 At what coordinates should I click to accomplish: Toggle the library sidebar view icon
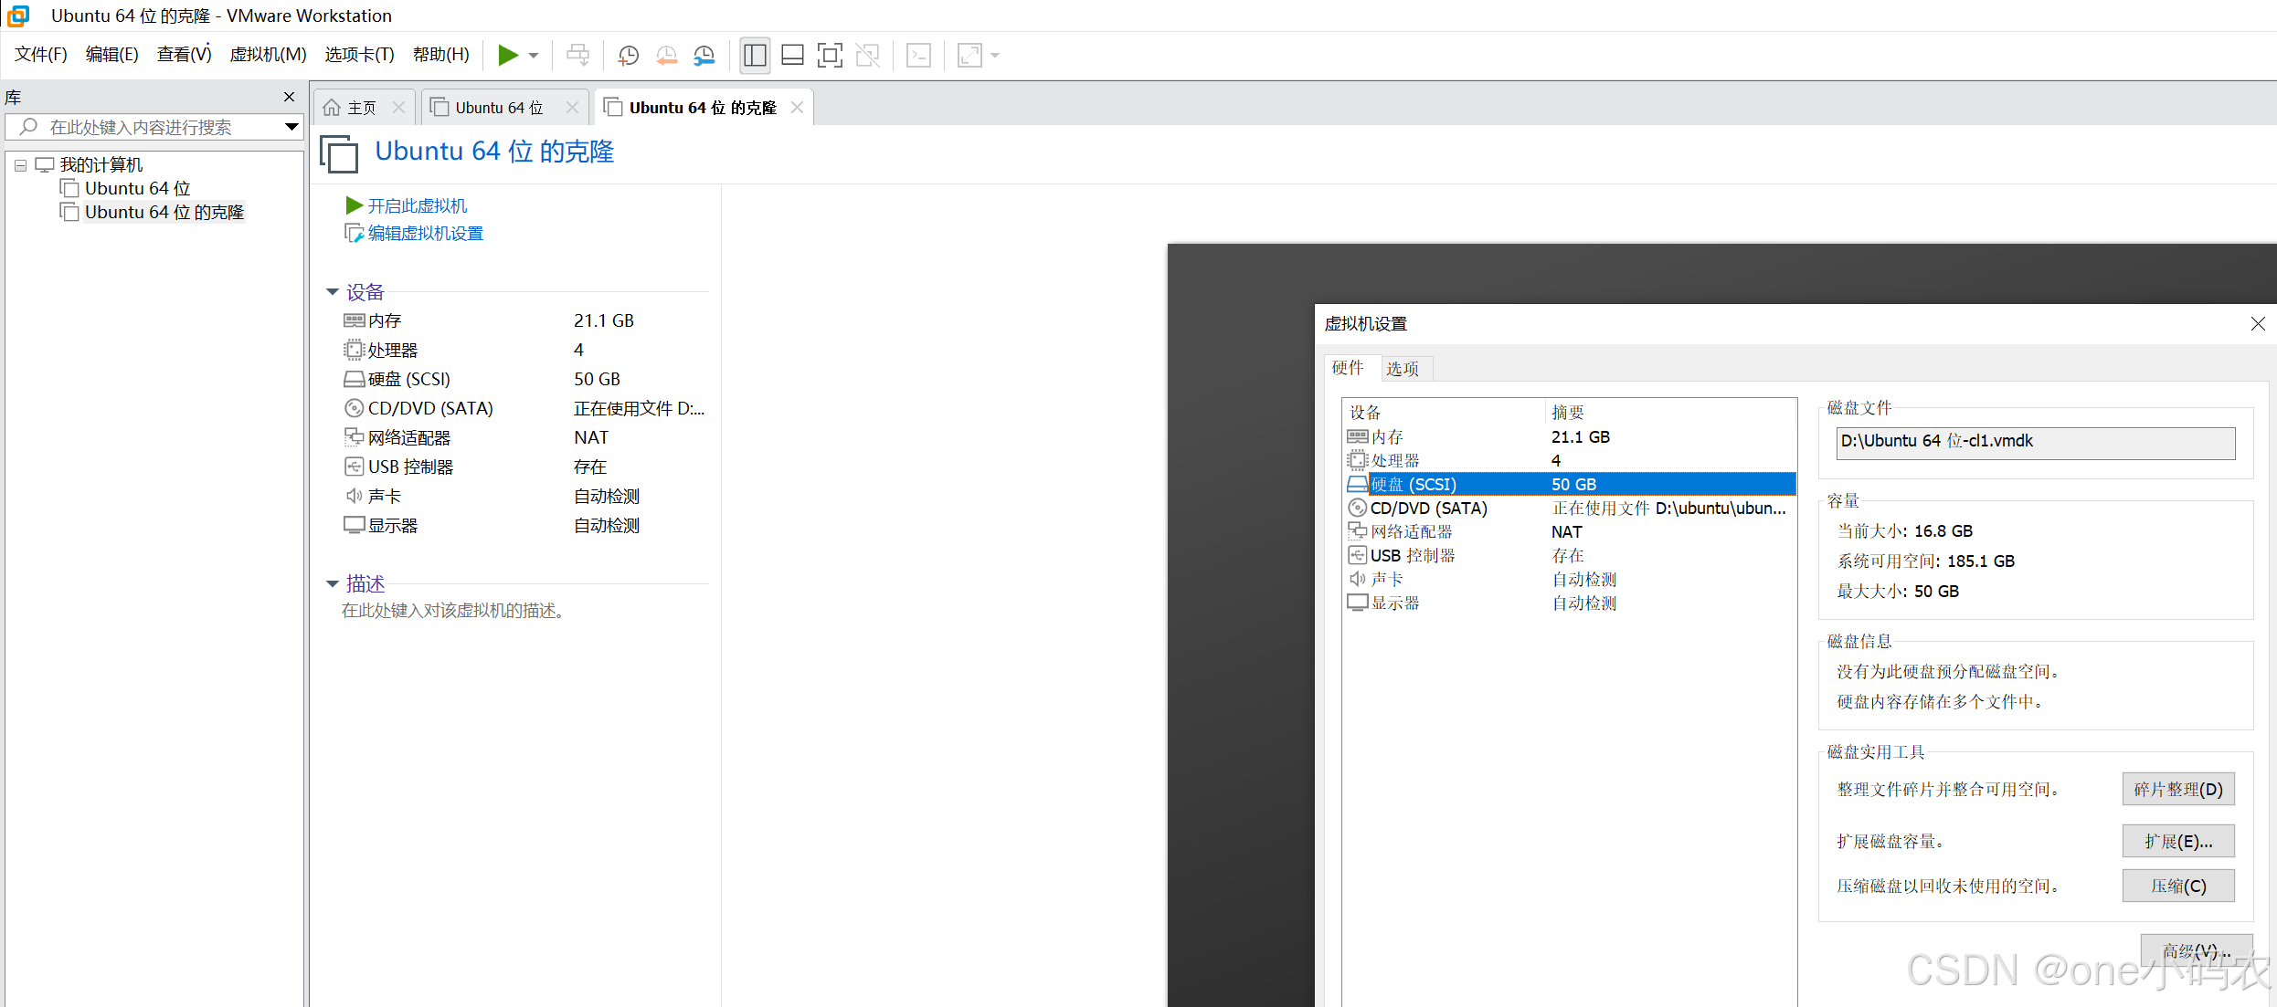pos(755,56)
